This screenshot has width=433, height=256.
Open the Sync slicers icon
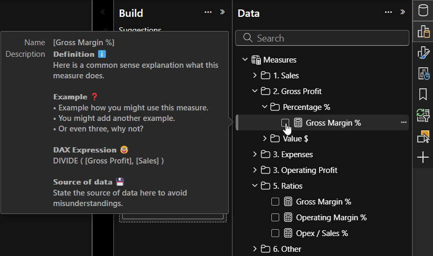pos(423,115)
